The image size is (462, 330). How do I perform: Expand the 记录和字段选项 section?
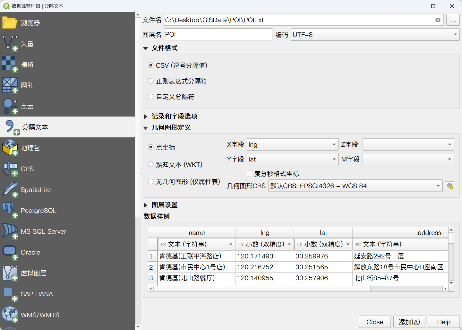146,117
